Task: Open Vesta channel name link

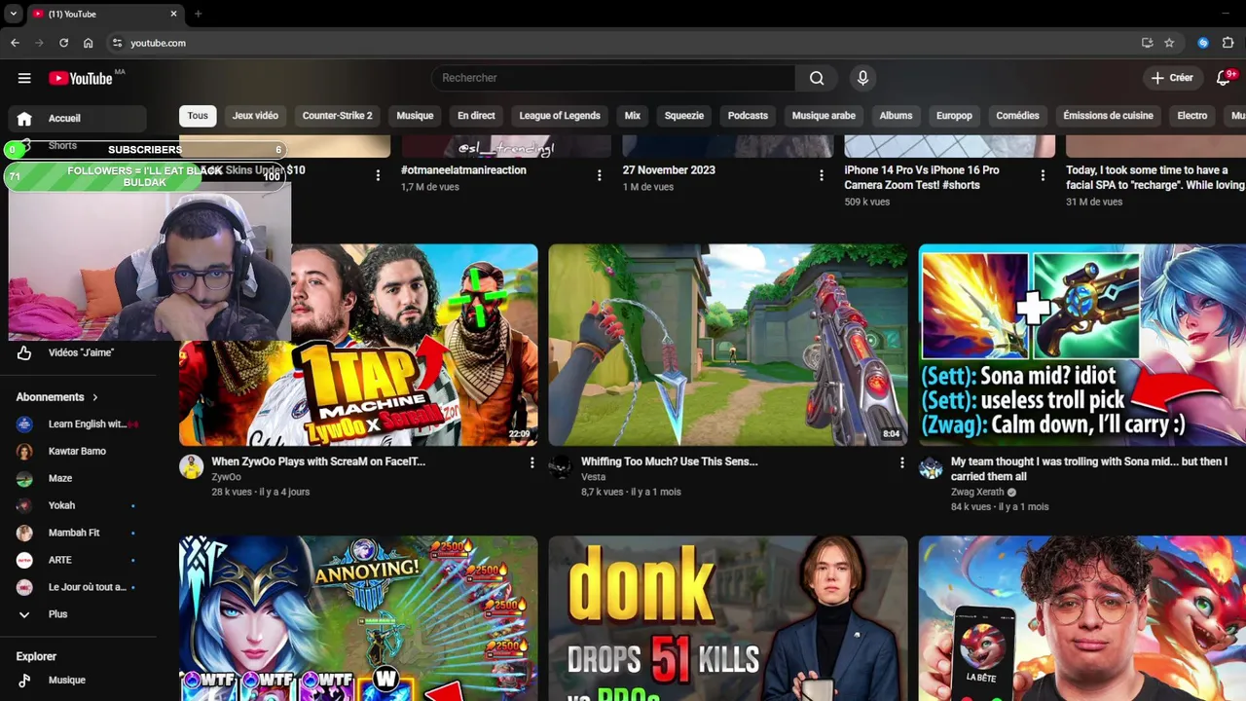Action: [x=593, y=477]
